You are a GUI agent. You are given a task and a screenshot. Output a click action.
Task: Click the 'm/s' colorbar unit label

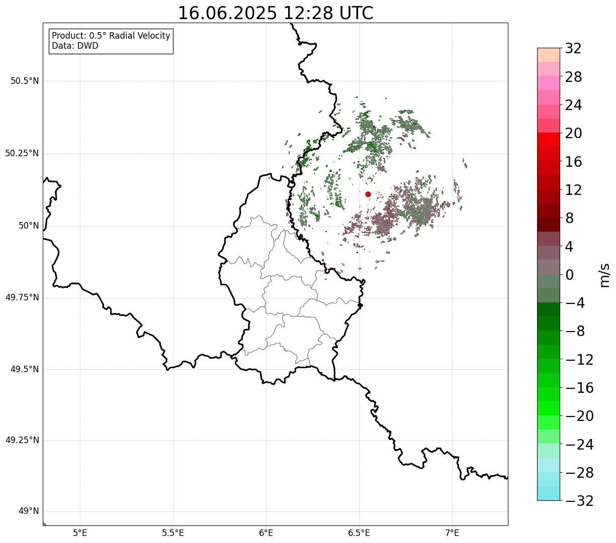pyautogui.click(x=604, y=275)
